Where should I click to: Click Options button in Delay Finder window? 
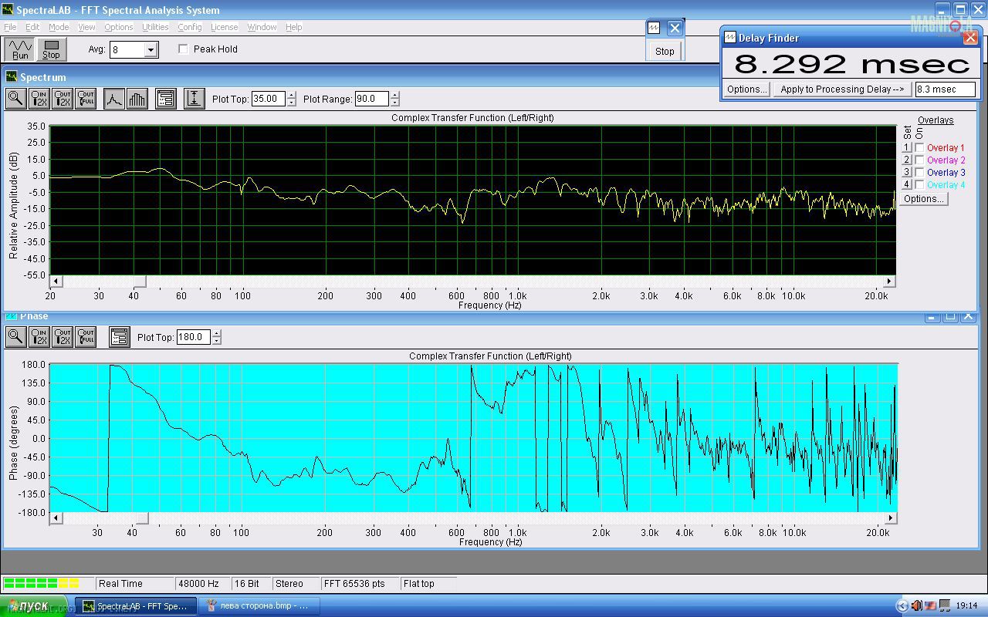746,89
